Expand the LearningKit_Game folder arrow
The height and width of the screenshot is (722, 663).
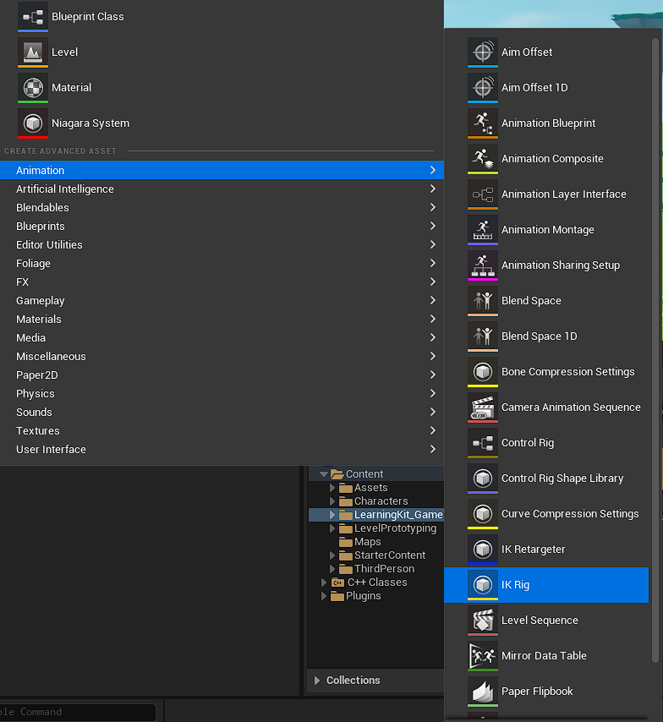click(x=332, y=514)
